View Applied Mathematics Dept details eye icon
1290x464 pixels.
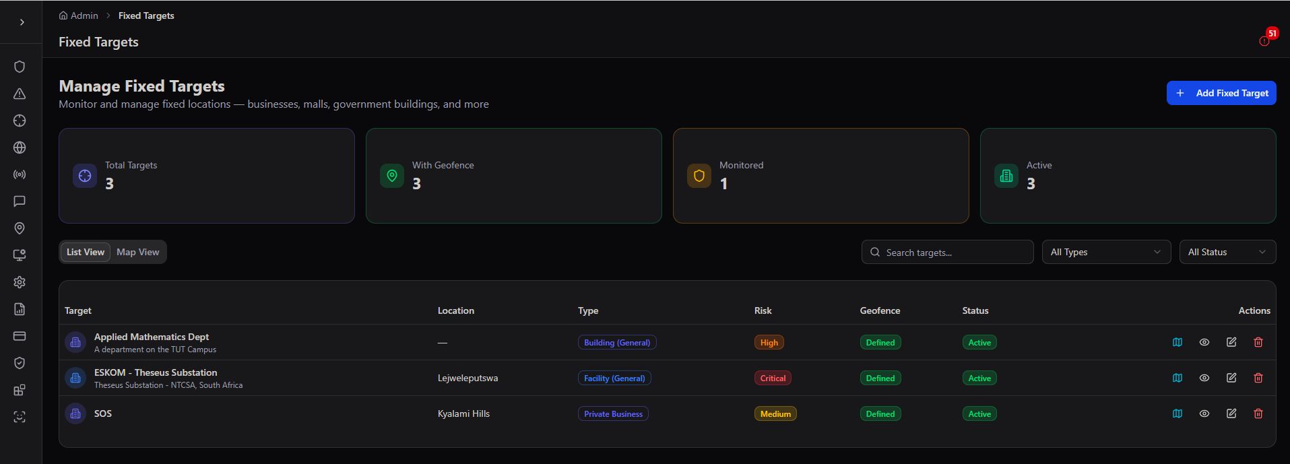[1204, 342]
